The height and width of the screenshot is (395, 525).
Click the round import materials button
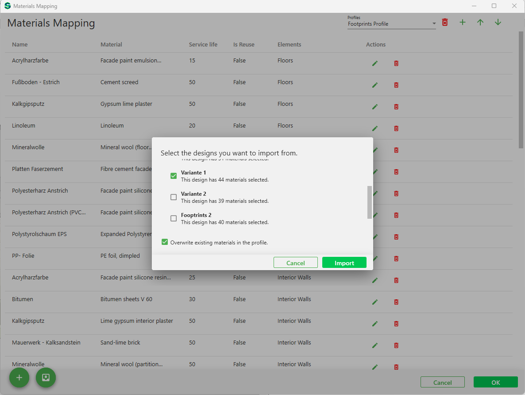pos(46,378)
